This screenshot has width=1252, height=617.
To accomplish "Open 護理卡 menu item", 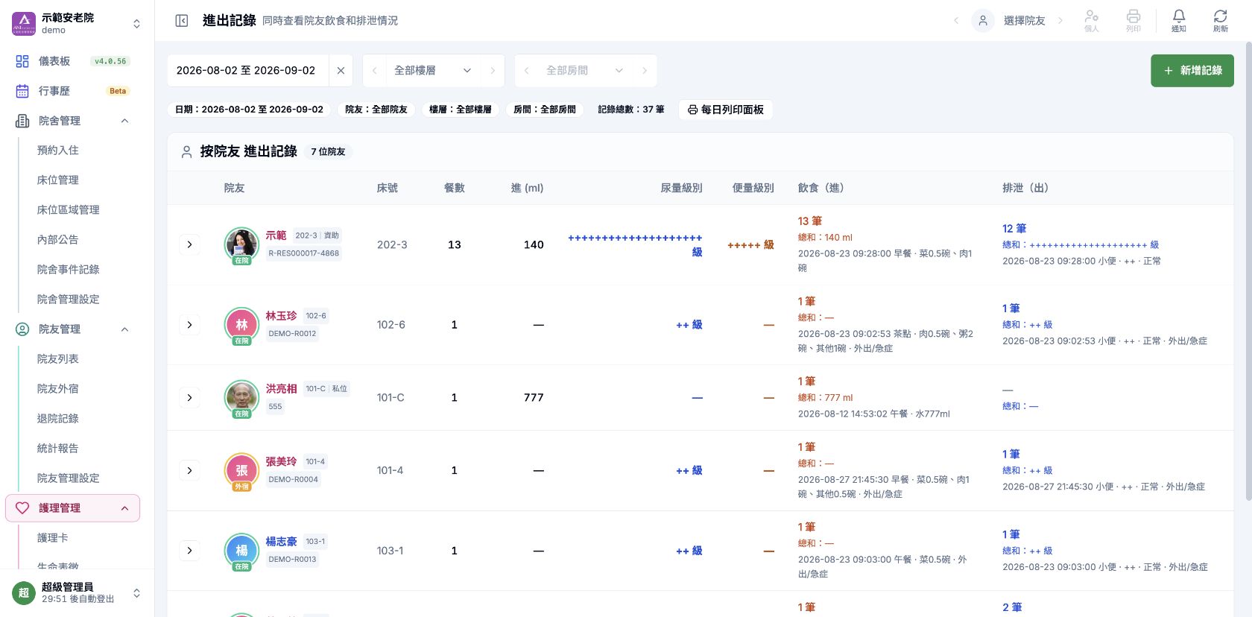I will (x=52, y=538).
